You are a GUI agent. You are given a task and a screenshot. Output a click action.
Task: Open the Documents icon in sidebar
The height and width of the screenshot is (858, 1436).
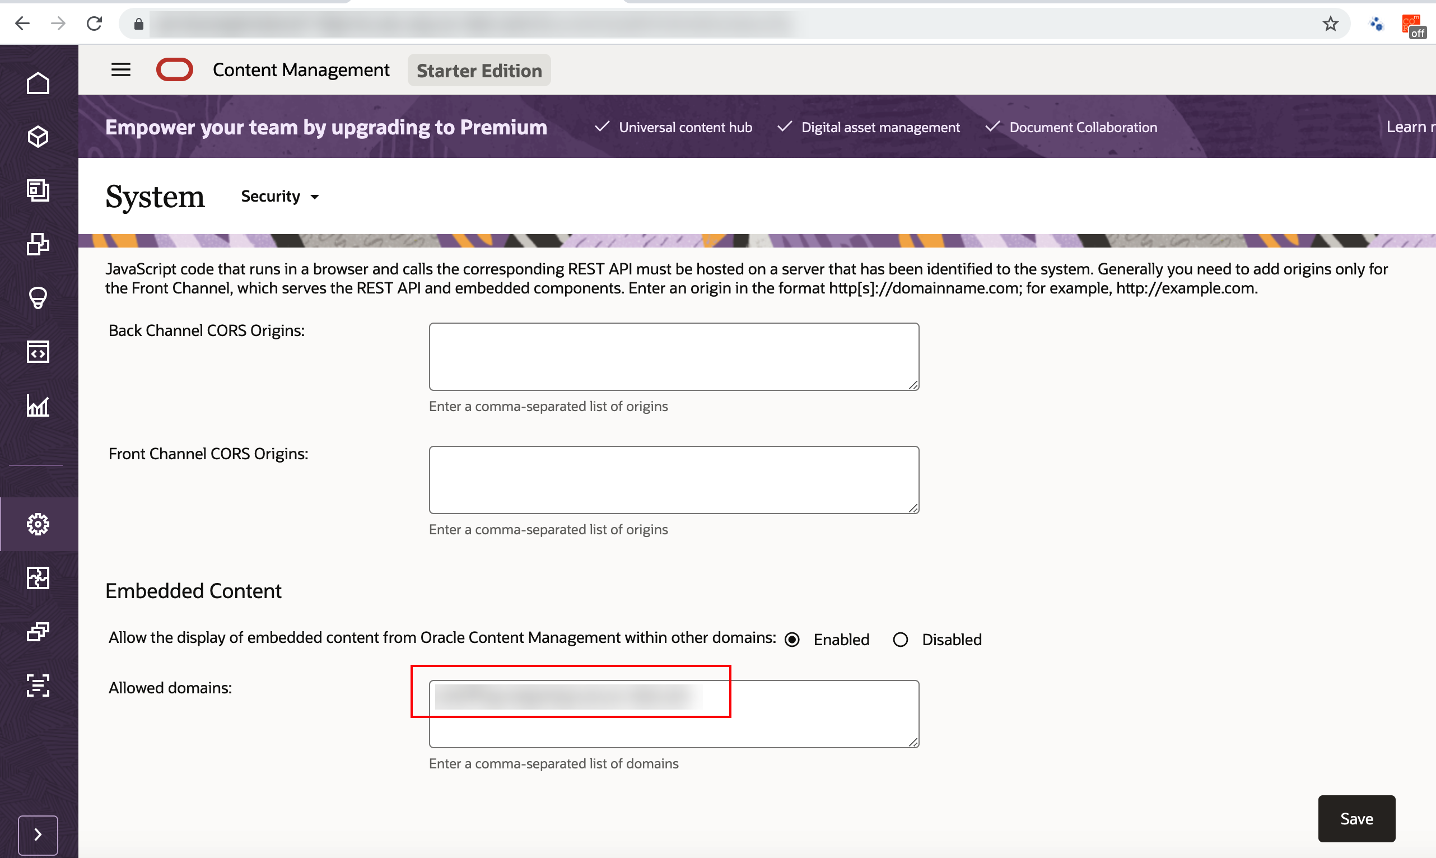coord(38,190)
